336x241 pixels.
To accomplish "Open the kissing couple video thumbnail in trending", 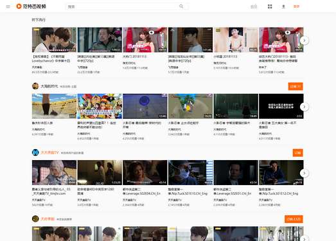I will pyautogui.click(x=54, y=40).
